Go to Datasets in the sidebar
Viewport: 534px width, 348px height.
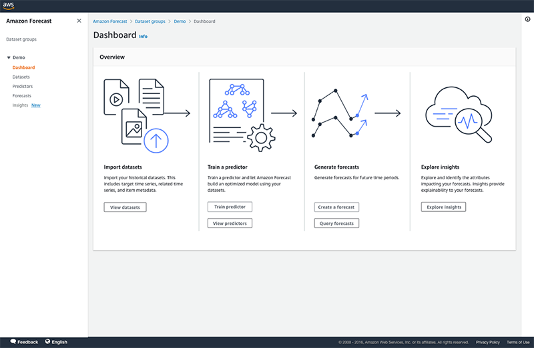tap(21, 77)
